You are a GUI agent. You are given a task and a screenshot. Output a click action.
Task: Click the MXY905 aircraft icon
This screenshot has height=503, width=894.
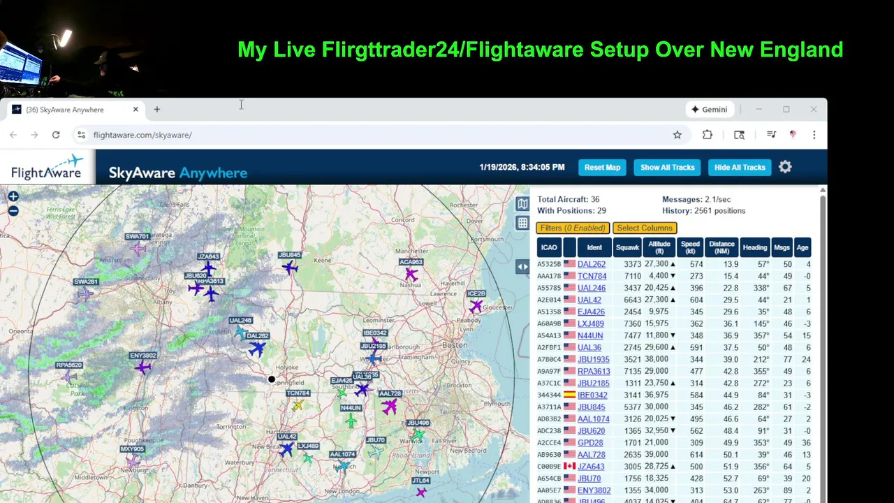(x=132, y=461)
